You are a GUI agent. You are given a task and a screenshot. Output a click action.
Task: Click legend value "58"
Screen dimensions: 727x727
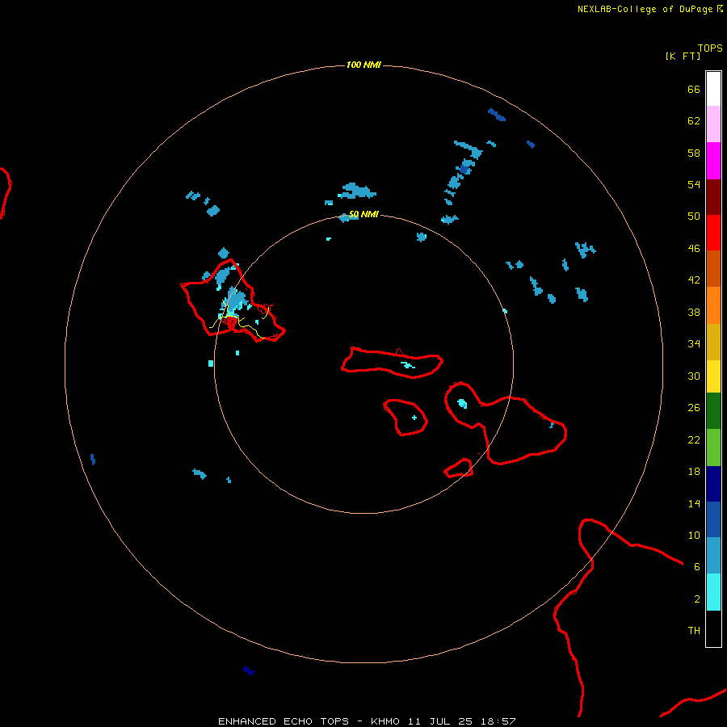pyautogui.click(x=694, y=153)
